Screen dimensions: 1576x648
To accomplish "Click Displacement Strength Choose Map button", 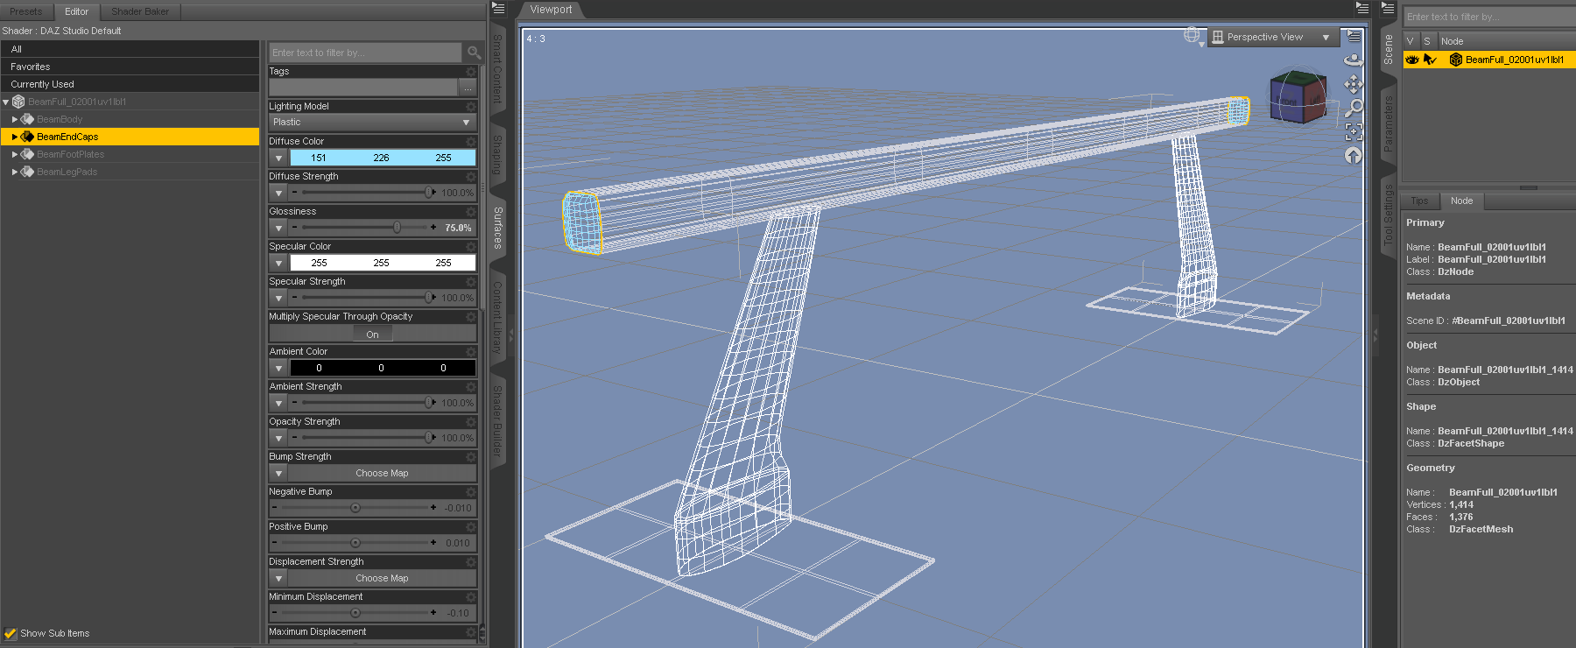I will (x=382, y=579).
